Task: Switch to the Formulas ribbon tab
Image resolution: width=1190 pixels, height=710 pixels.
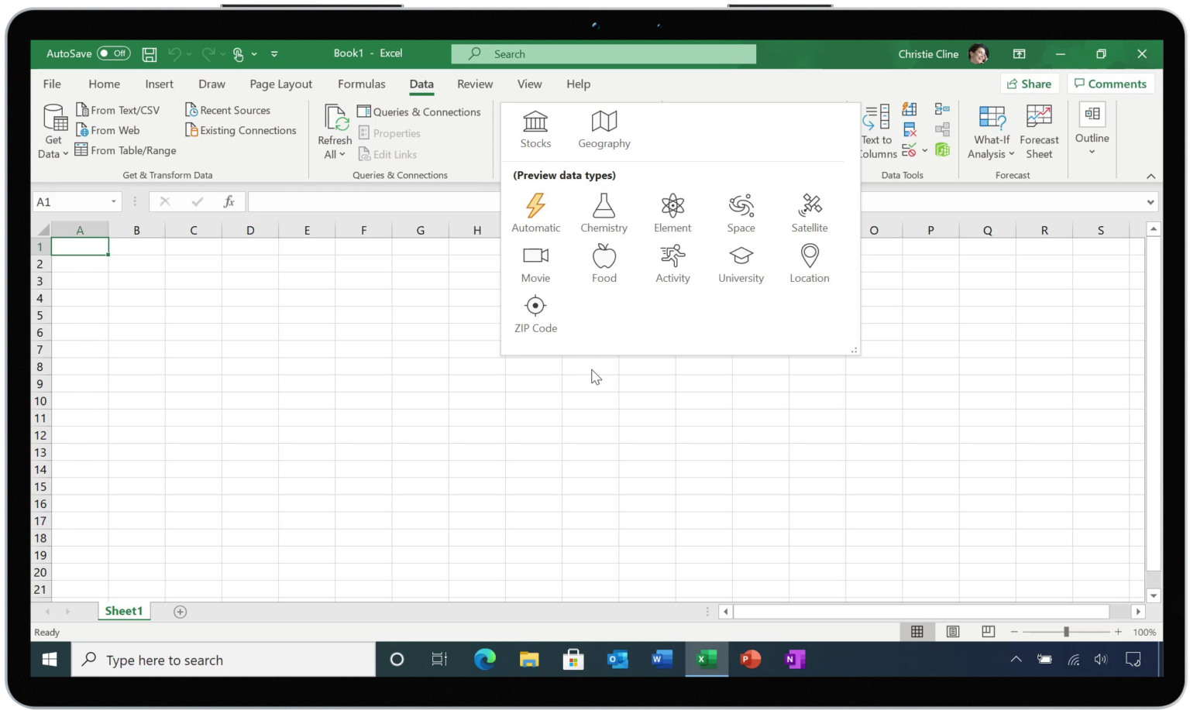Action: click(361, 84)
